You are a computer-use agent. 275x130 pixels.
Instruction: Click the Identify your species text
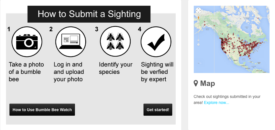pos(116,68)
